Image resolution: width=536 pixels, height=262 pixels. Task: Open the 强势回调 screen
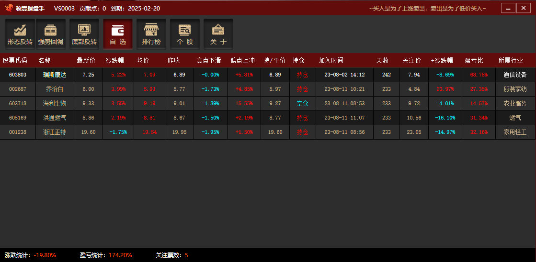click(x=51, y=34)
